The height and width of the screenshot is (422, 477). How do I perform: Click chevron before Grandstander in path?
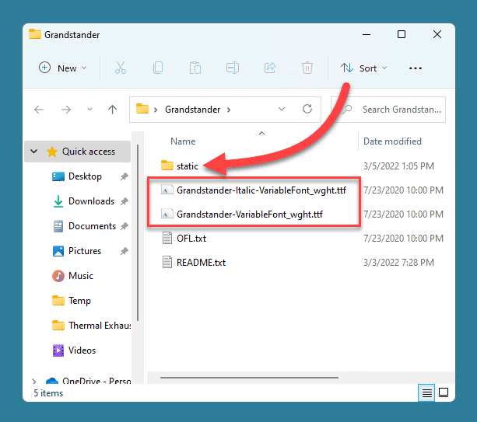click(156, 110)
